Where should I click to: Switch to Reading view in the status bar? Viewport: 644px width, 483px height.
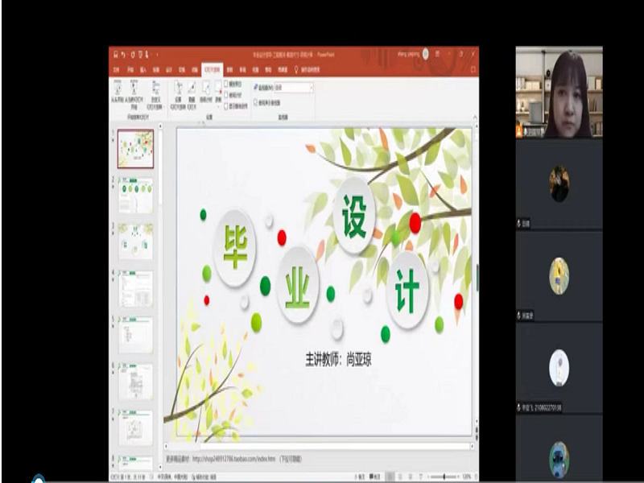411,477
